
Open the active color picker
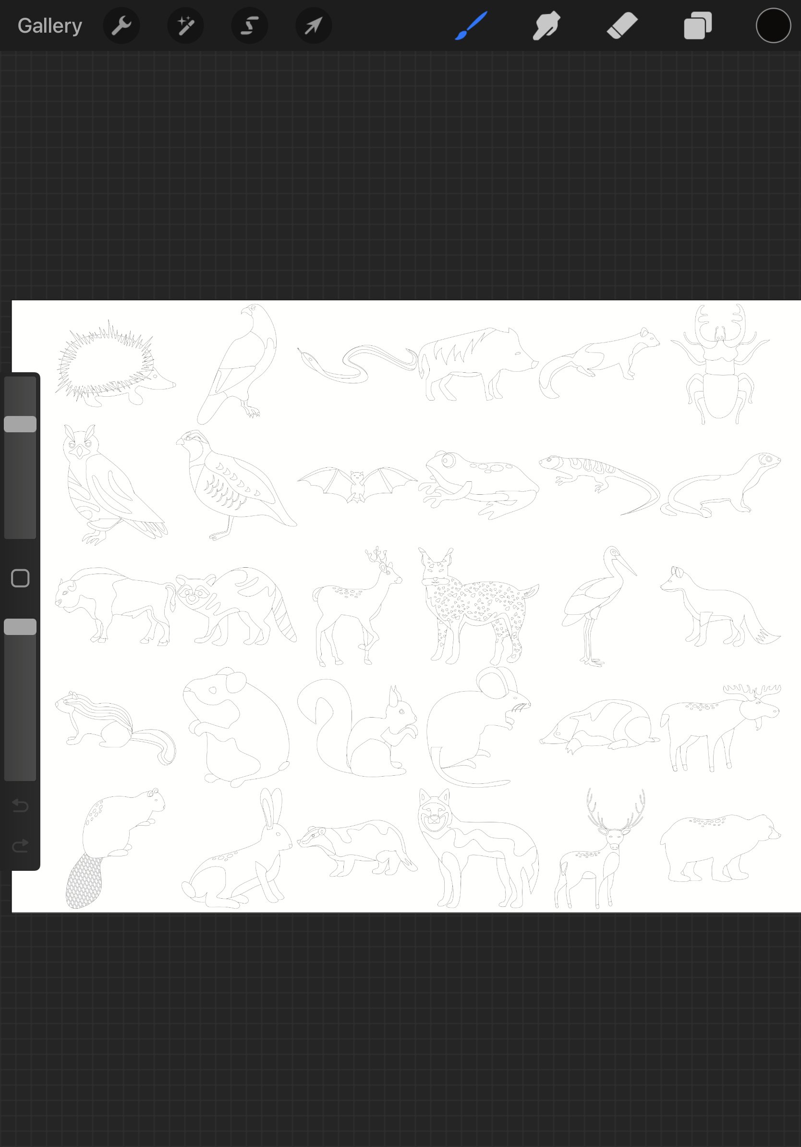coord(773,25)
